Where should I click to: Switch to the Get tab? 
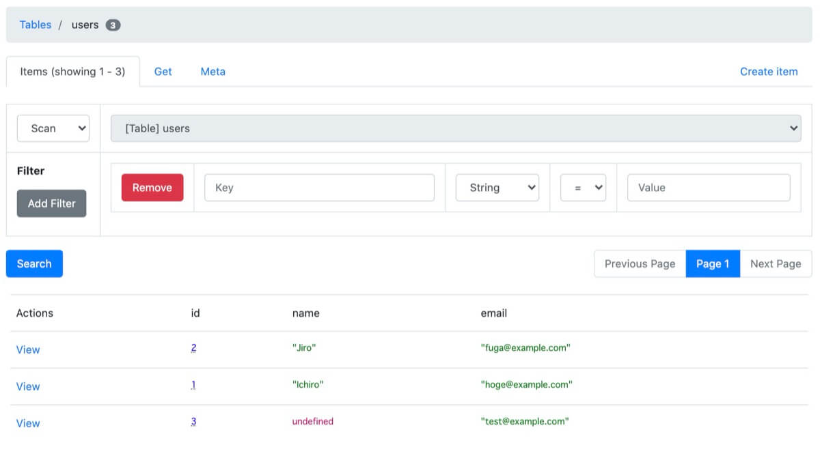coord(163,71)
